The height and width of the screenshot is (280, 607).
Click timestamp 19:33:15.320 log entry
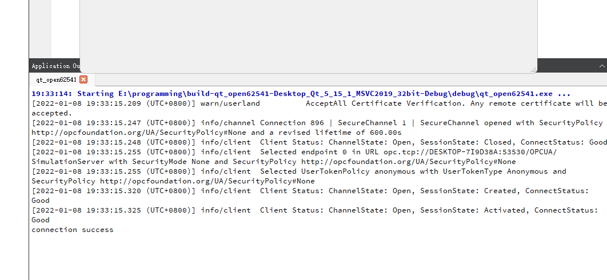[x=114, y=190]
